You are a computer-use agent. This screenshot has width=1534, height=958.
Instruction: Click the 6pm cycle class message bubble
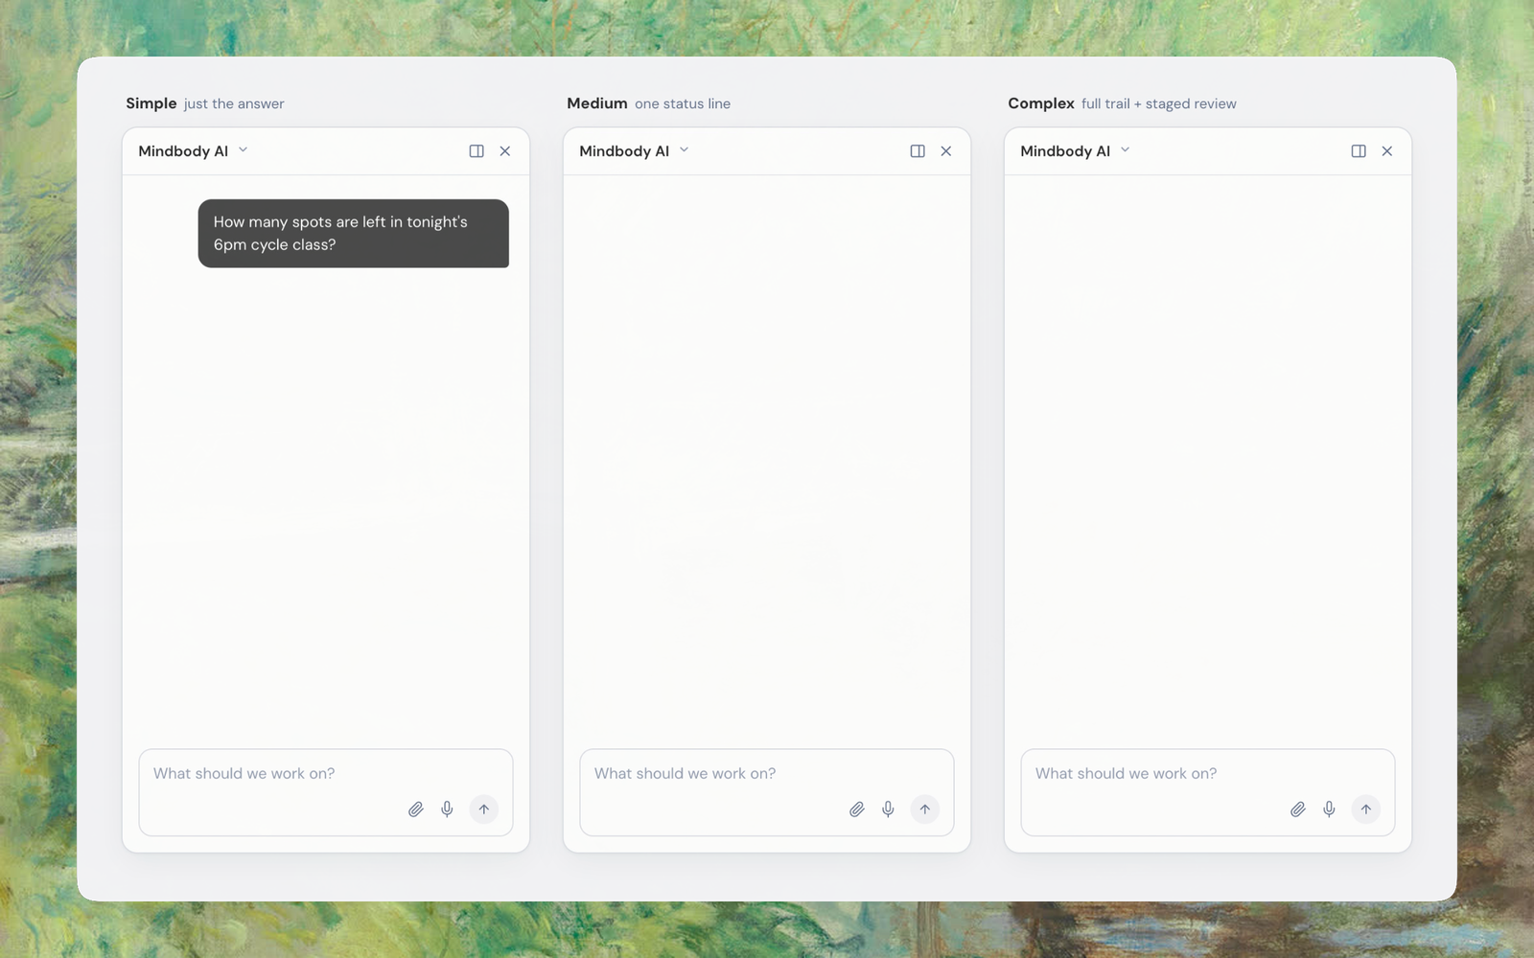point(354,234)
